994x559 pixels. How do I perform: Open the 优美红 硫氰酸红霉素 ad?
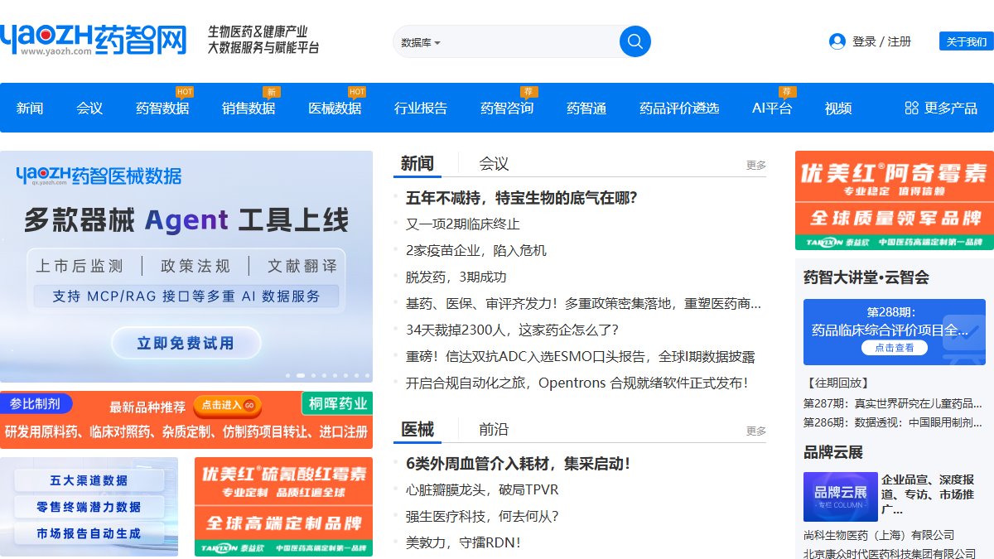[283, 507]
